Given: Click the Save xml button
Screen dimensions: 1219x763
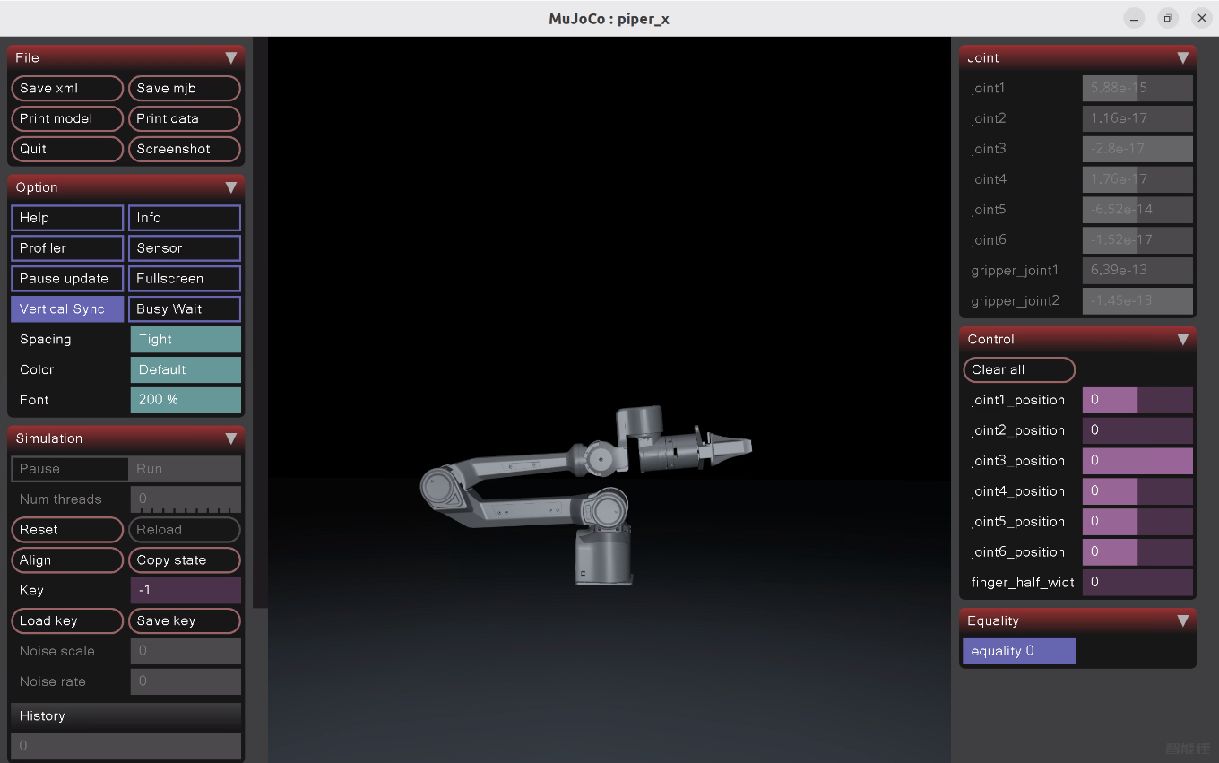Looking at the screenshot, I should coord(67,88).
